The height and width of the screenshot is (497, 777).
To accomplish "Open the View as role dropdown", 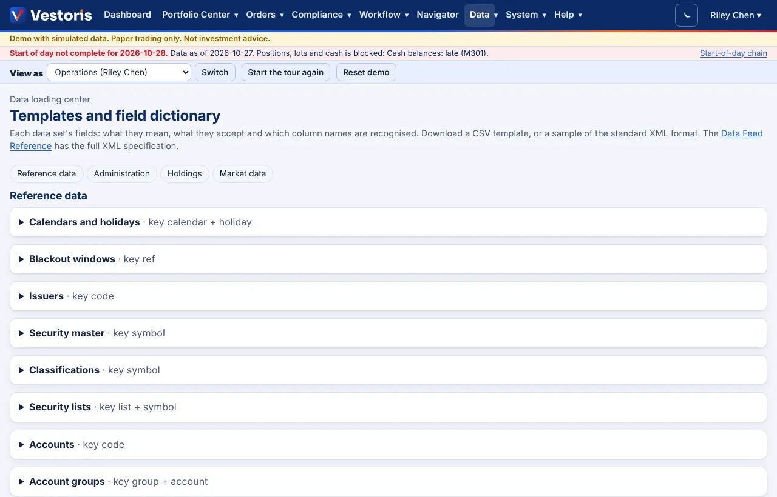I will [x=119, y=72].
